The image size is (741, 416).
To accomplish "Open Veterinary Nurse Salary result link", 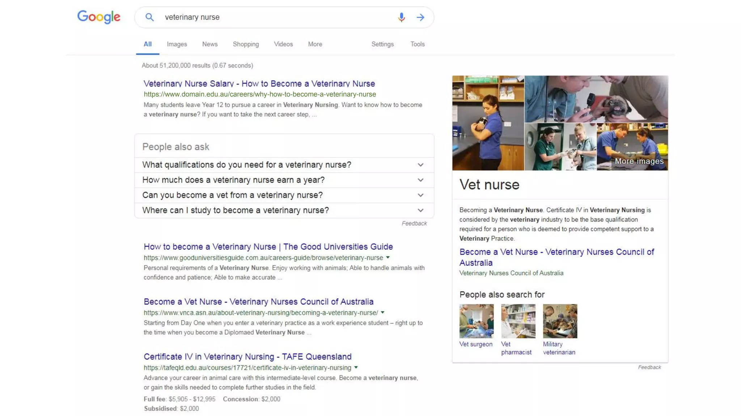I will 259,83.
